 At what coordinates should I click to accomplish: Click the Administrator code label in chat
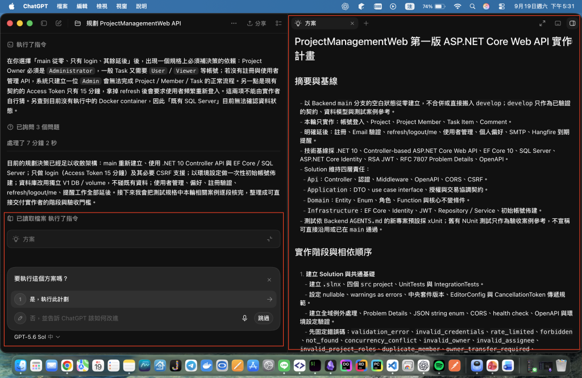coord(70,70)
